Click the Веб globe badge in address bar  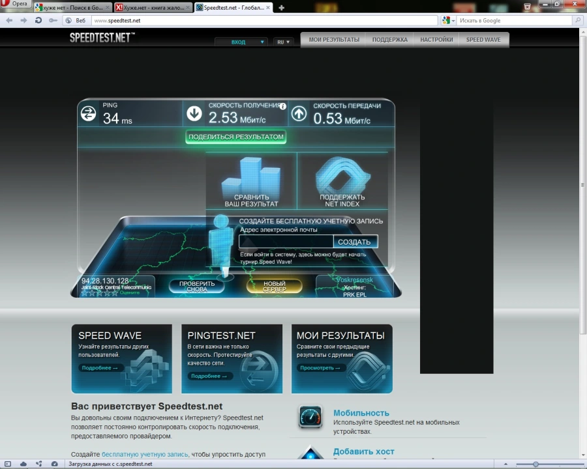pyautogui.click(x=76, y=21)
